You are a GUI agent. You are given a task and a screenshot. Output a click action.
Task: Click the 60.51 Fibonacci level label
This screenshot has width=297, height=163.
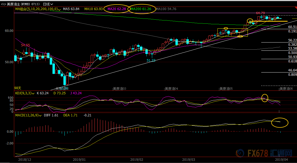coord(292,27)
